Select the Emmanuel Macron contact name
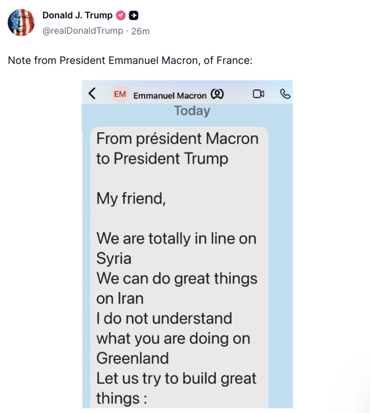The height and width of the screenshot is (413, 370). click(x=170, y=96)
